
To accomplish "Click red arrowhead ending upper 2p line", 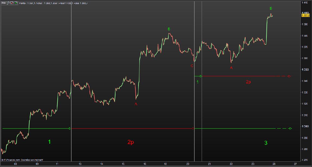I will click(x=289, y=76).
